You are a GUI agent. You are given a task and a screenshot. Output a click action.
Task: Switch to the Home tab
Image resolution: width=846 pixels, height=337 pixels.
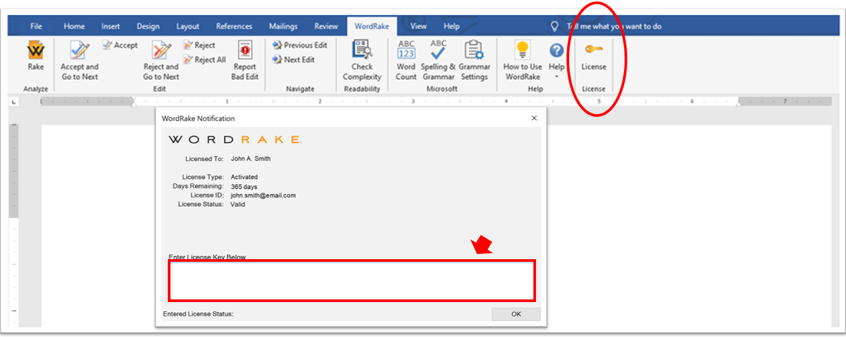click(x=74, y=26)
